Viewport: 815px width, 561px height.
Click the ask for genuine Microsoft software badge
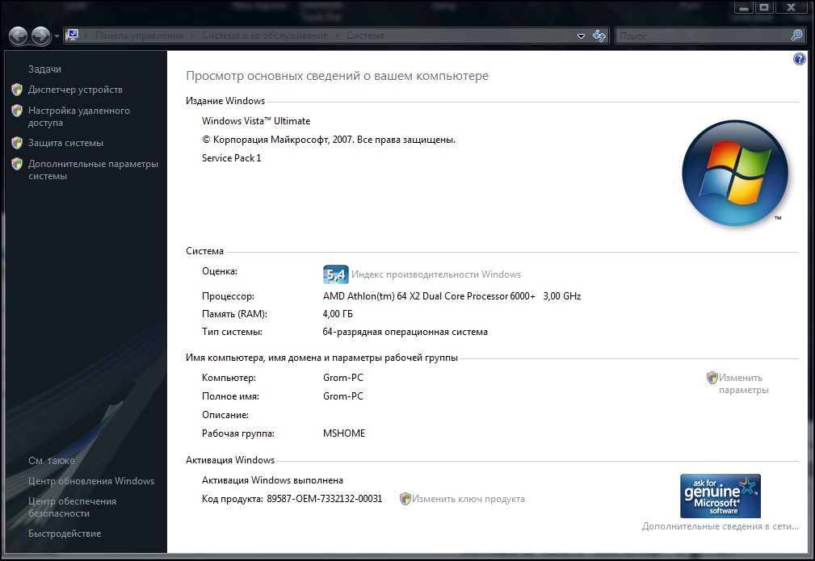pyautogui.click(x=720, y=496)
